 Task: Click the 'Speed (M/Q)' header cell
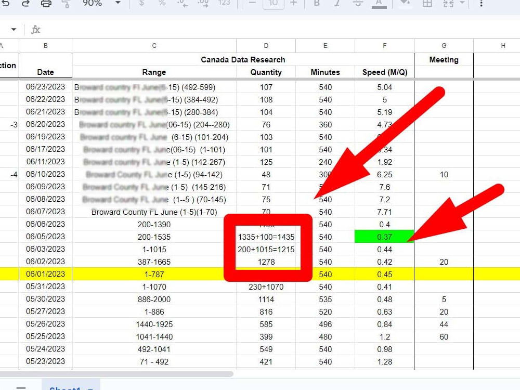click(x=384, y=72)
